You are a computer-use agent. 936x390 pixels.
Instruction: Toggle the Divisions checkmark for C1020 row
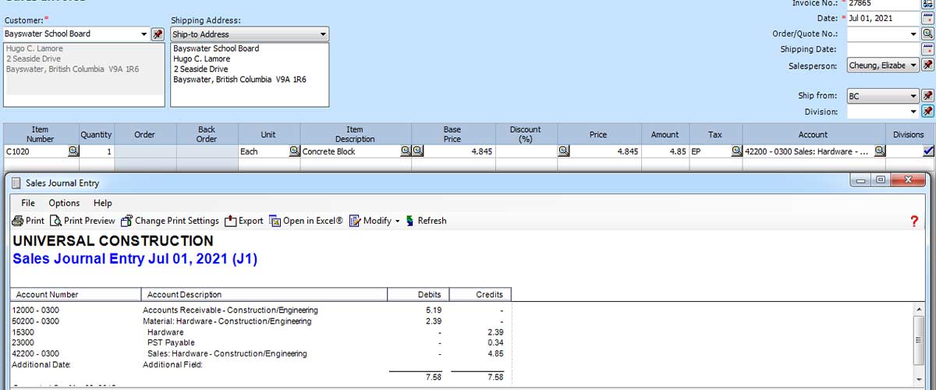click(x=927, y=151)
